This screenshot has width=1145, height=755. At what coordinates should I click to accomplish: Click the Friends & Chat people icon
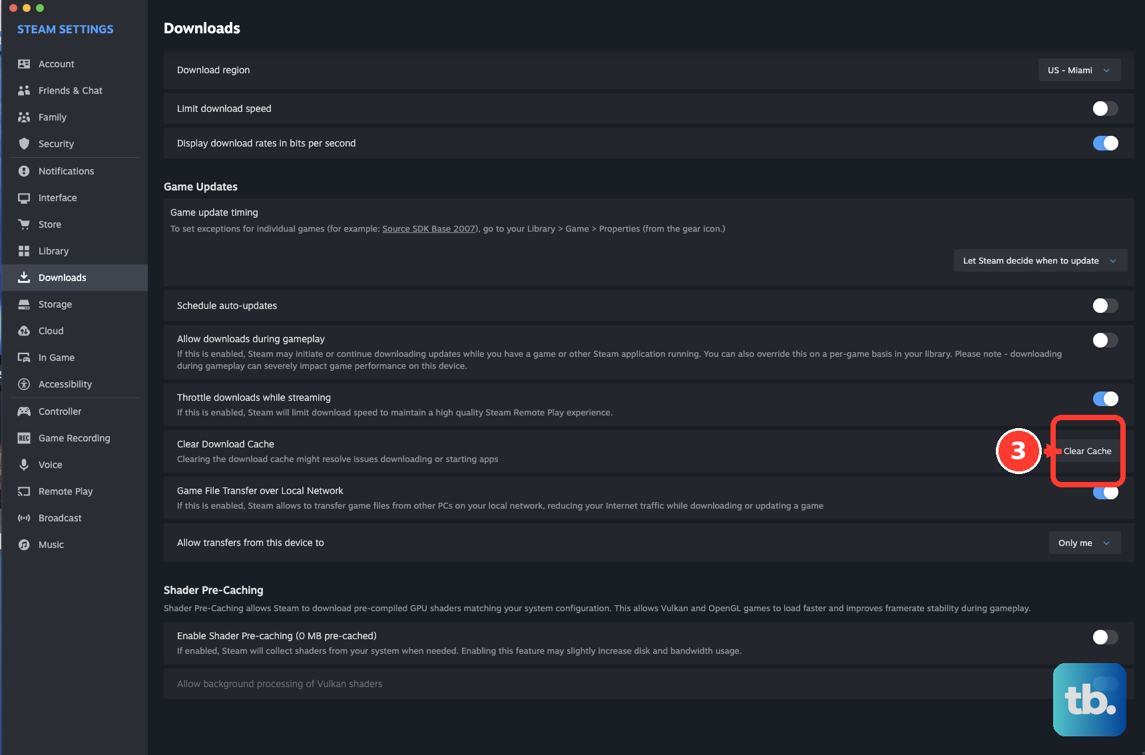(x=24, y=91)
